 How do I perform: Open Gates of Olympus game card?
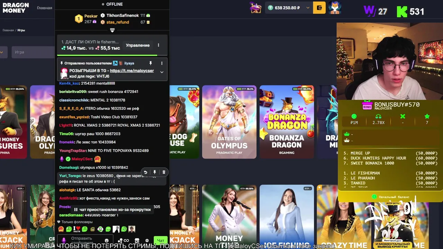pos(229,122)
